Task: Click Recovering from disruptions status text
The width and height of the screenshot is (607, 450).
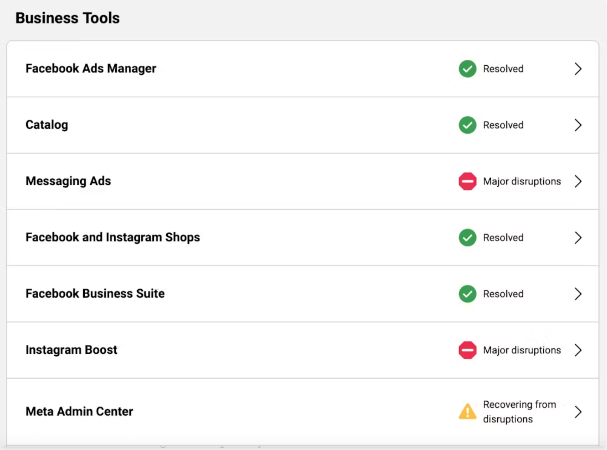Action: (x=519, y=412)
